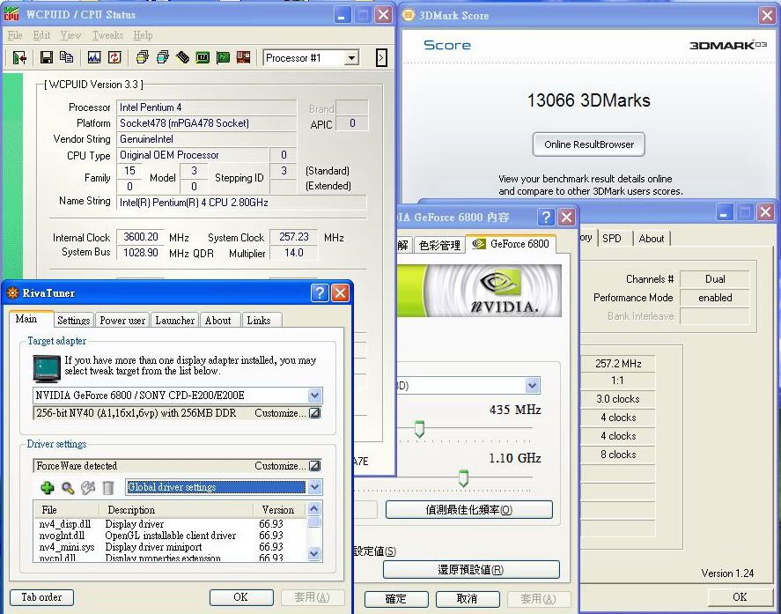This screenshot has height=614, width=781.
Task: Click the 還原預設值 button
Action: pyautogui.click(x=471, y=570)
